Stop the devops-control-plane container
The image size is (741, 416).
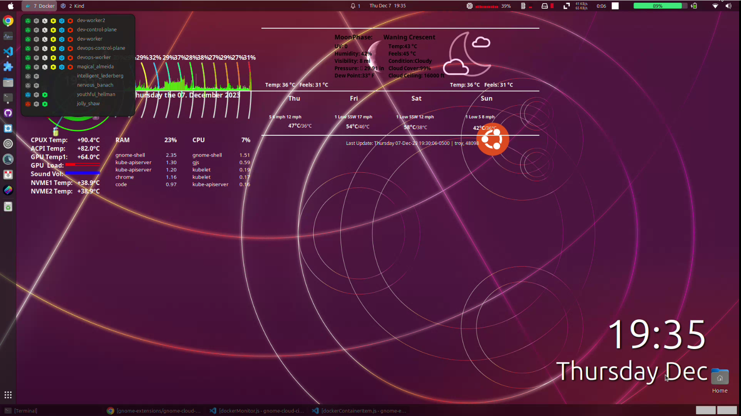point(70,48)
